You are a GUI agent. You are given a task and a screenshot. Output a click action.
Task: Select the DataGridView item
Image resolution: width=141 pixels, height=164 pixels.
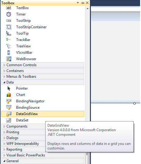tap(43, 114)
